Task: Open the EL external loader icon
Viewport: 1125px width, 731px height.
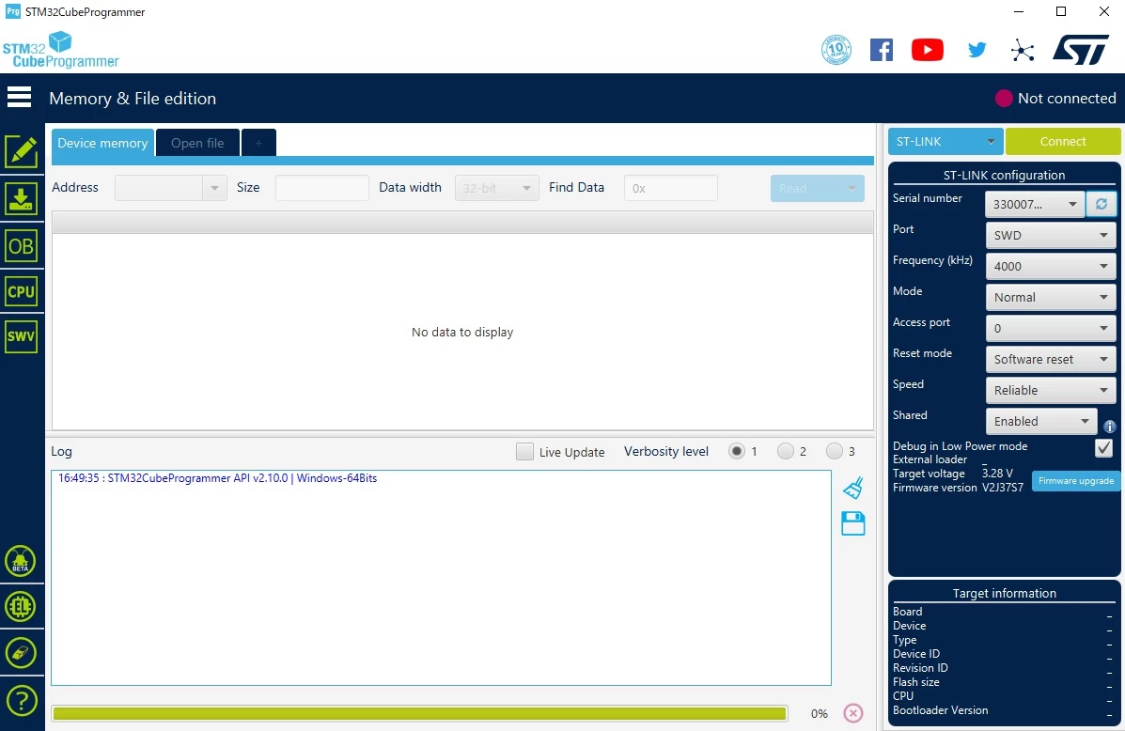Action: click(x=21, y=607)
